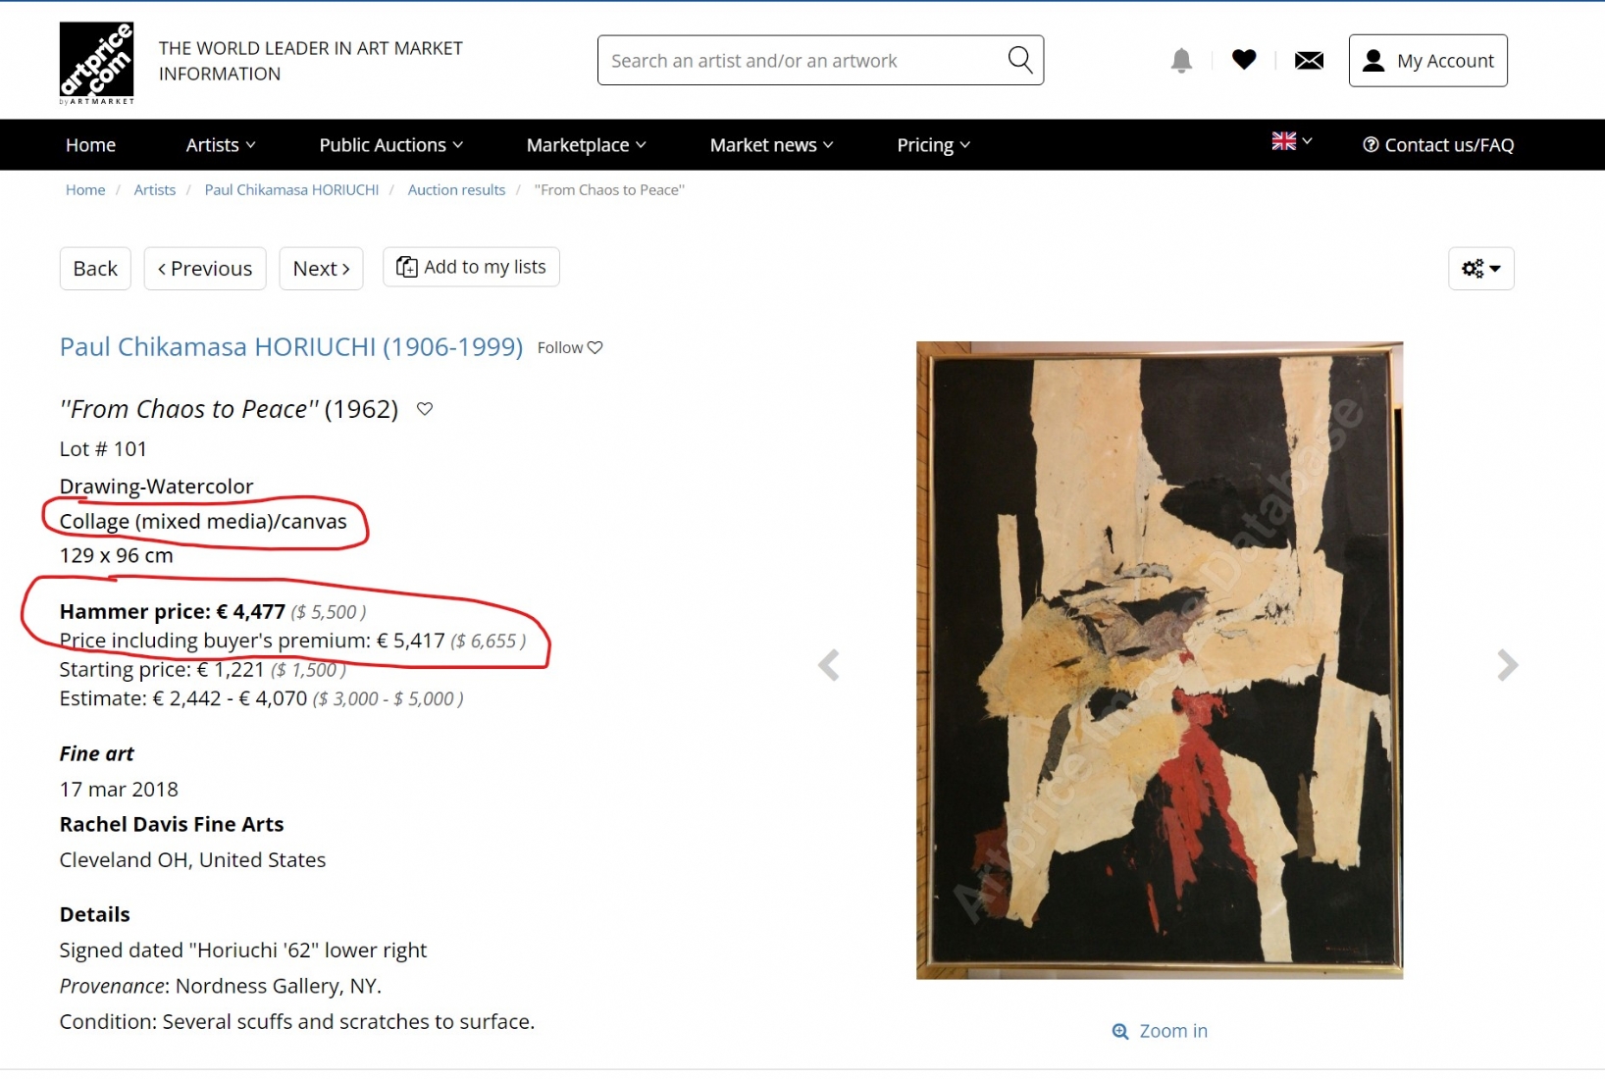Open the language flag dropdown

coord(1291,141)
